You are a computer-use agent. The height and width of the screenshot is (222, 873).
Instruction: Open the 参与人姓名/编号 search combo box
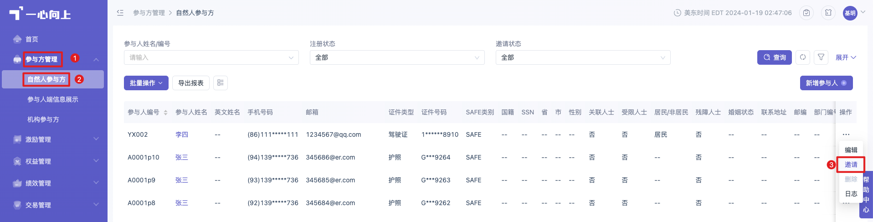[x=211, y=57]
